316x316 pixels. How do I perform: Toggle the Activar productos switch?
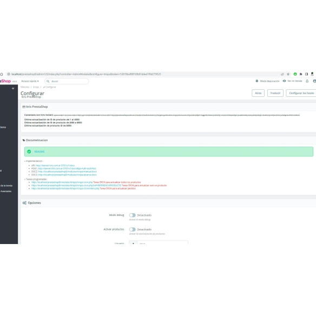point(133,229)
